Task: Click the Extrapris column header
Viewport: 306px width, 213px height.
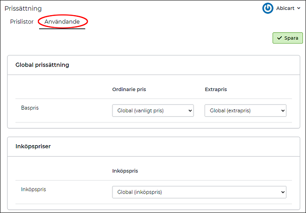Action: (216, 89)
